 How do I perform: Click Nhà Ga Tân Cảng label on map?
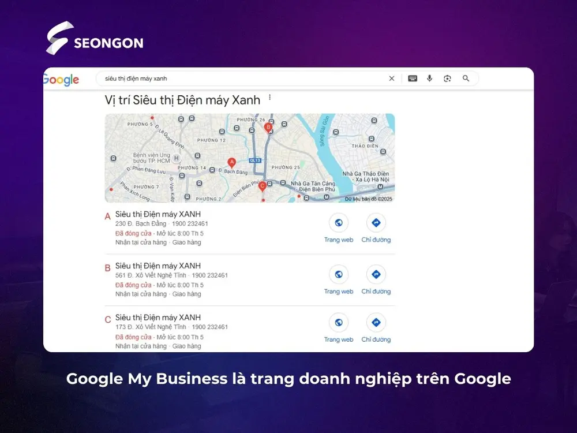(x=313, y=186)
